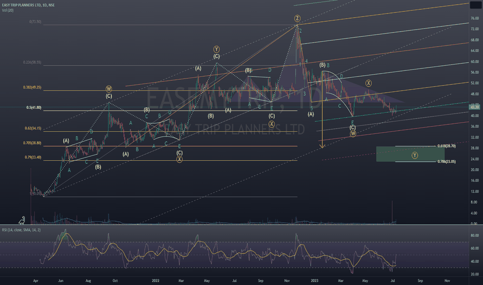Screen dimensions: 483x285
Task: Click the Fibonacci label '0.705(28.80)'
Action: pyautogui.click(x=32, y=143)
